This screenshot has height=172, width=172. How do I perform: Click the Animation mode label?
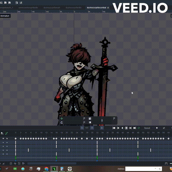[x=5, y=16]
